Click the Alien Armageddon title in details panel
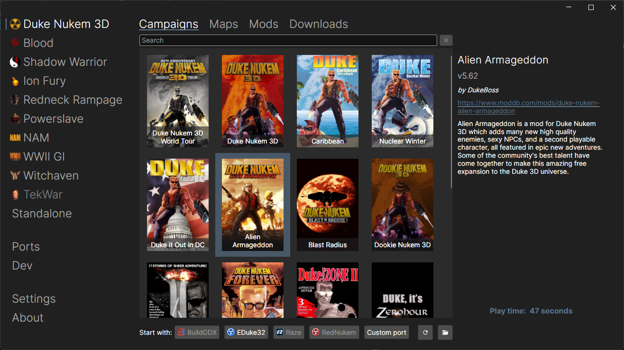Screen dimensions: 624x350 (x=503, y=60)
